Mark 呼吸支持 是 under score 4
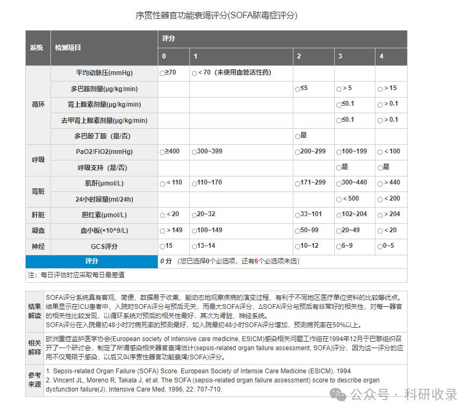This screenshot has height=413, width=472. (380, 168)
